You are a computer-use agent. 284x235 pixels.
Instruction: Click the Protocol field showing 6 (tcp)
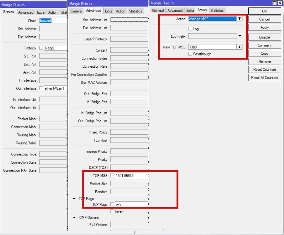pyautogui.click(x=55, y=48)
